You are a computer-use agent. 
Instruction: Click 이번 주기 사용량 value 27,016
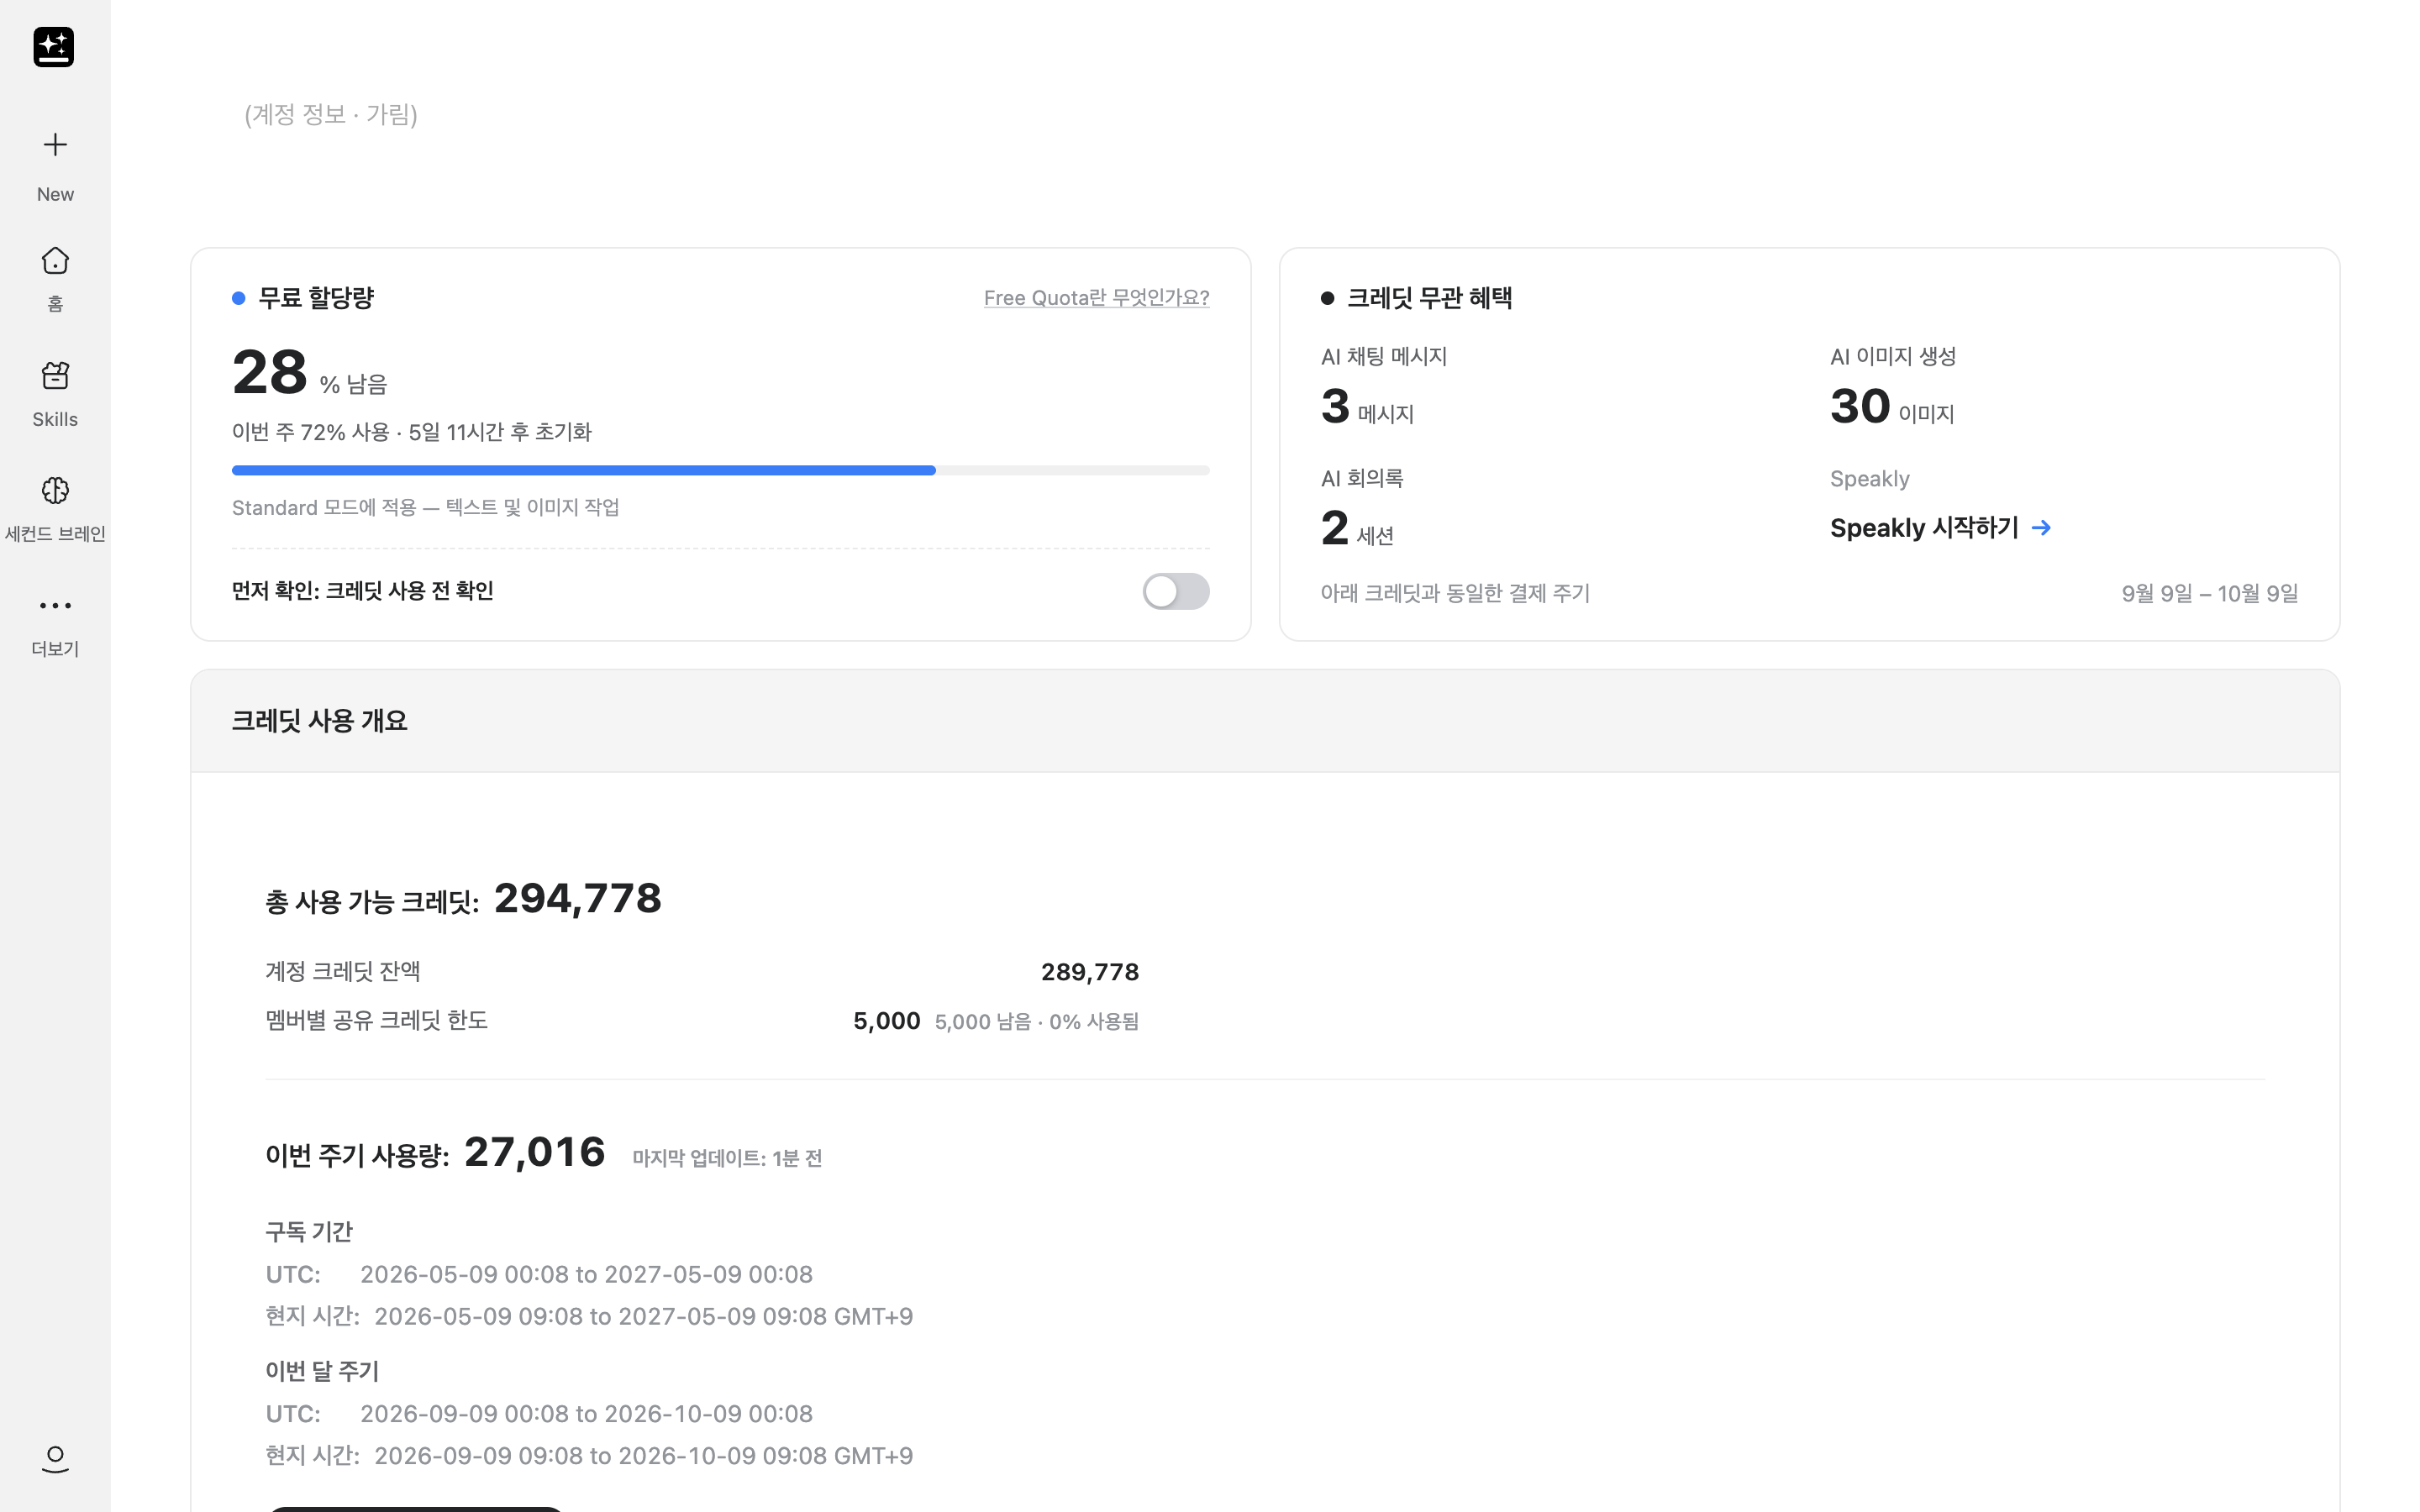(x=535, y=1152)
